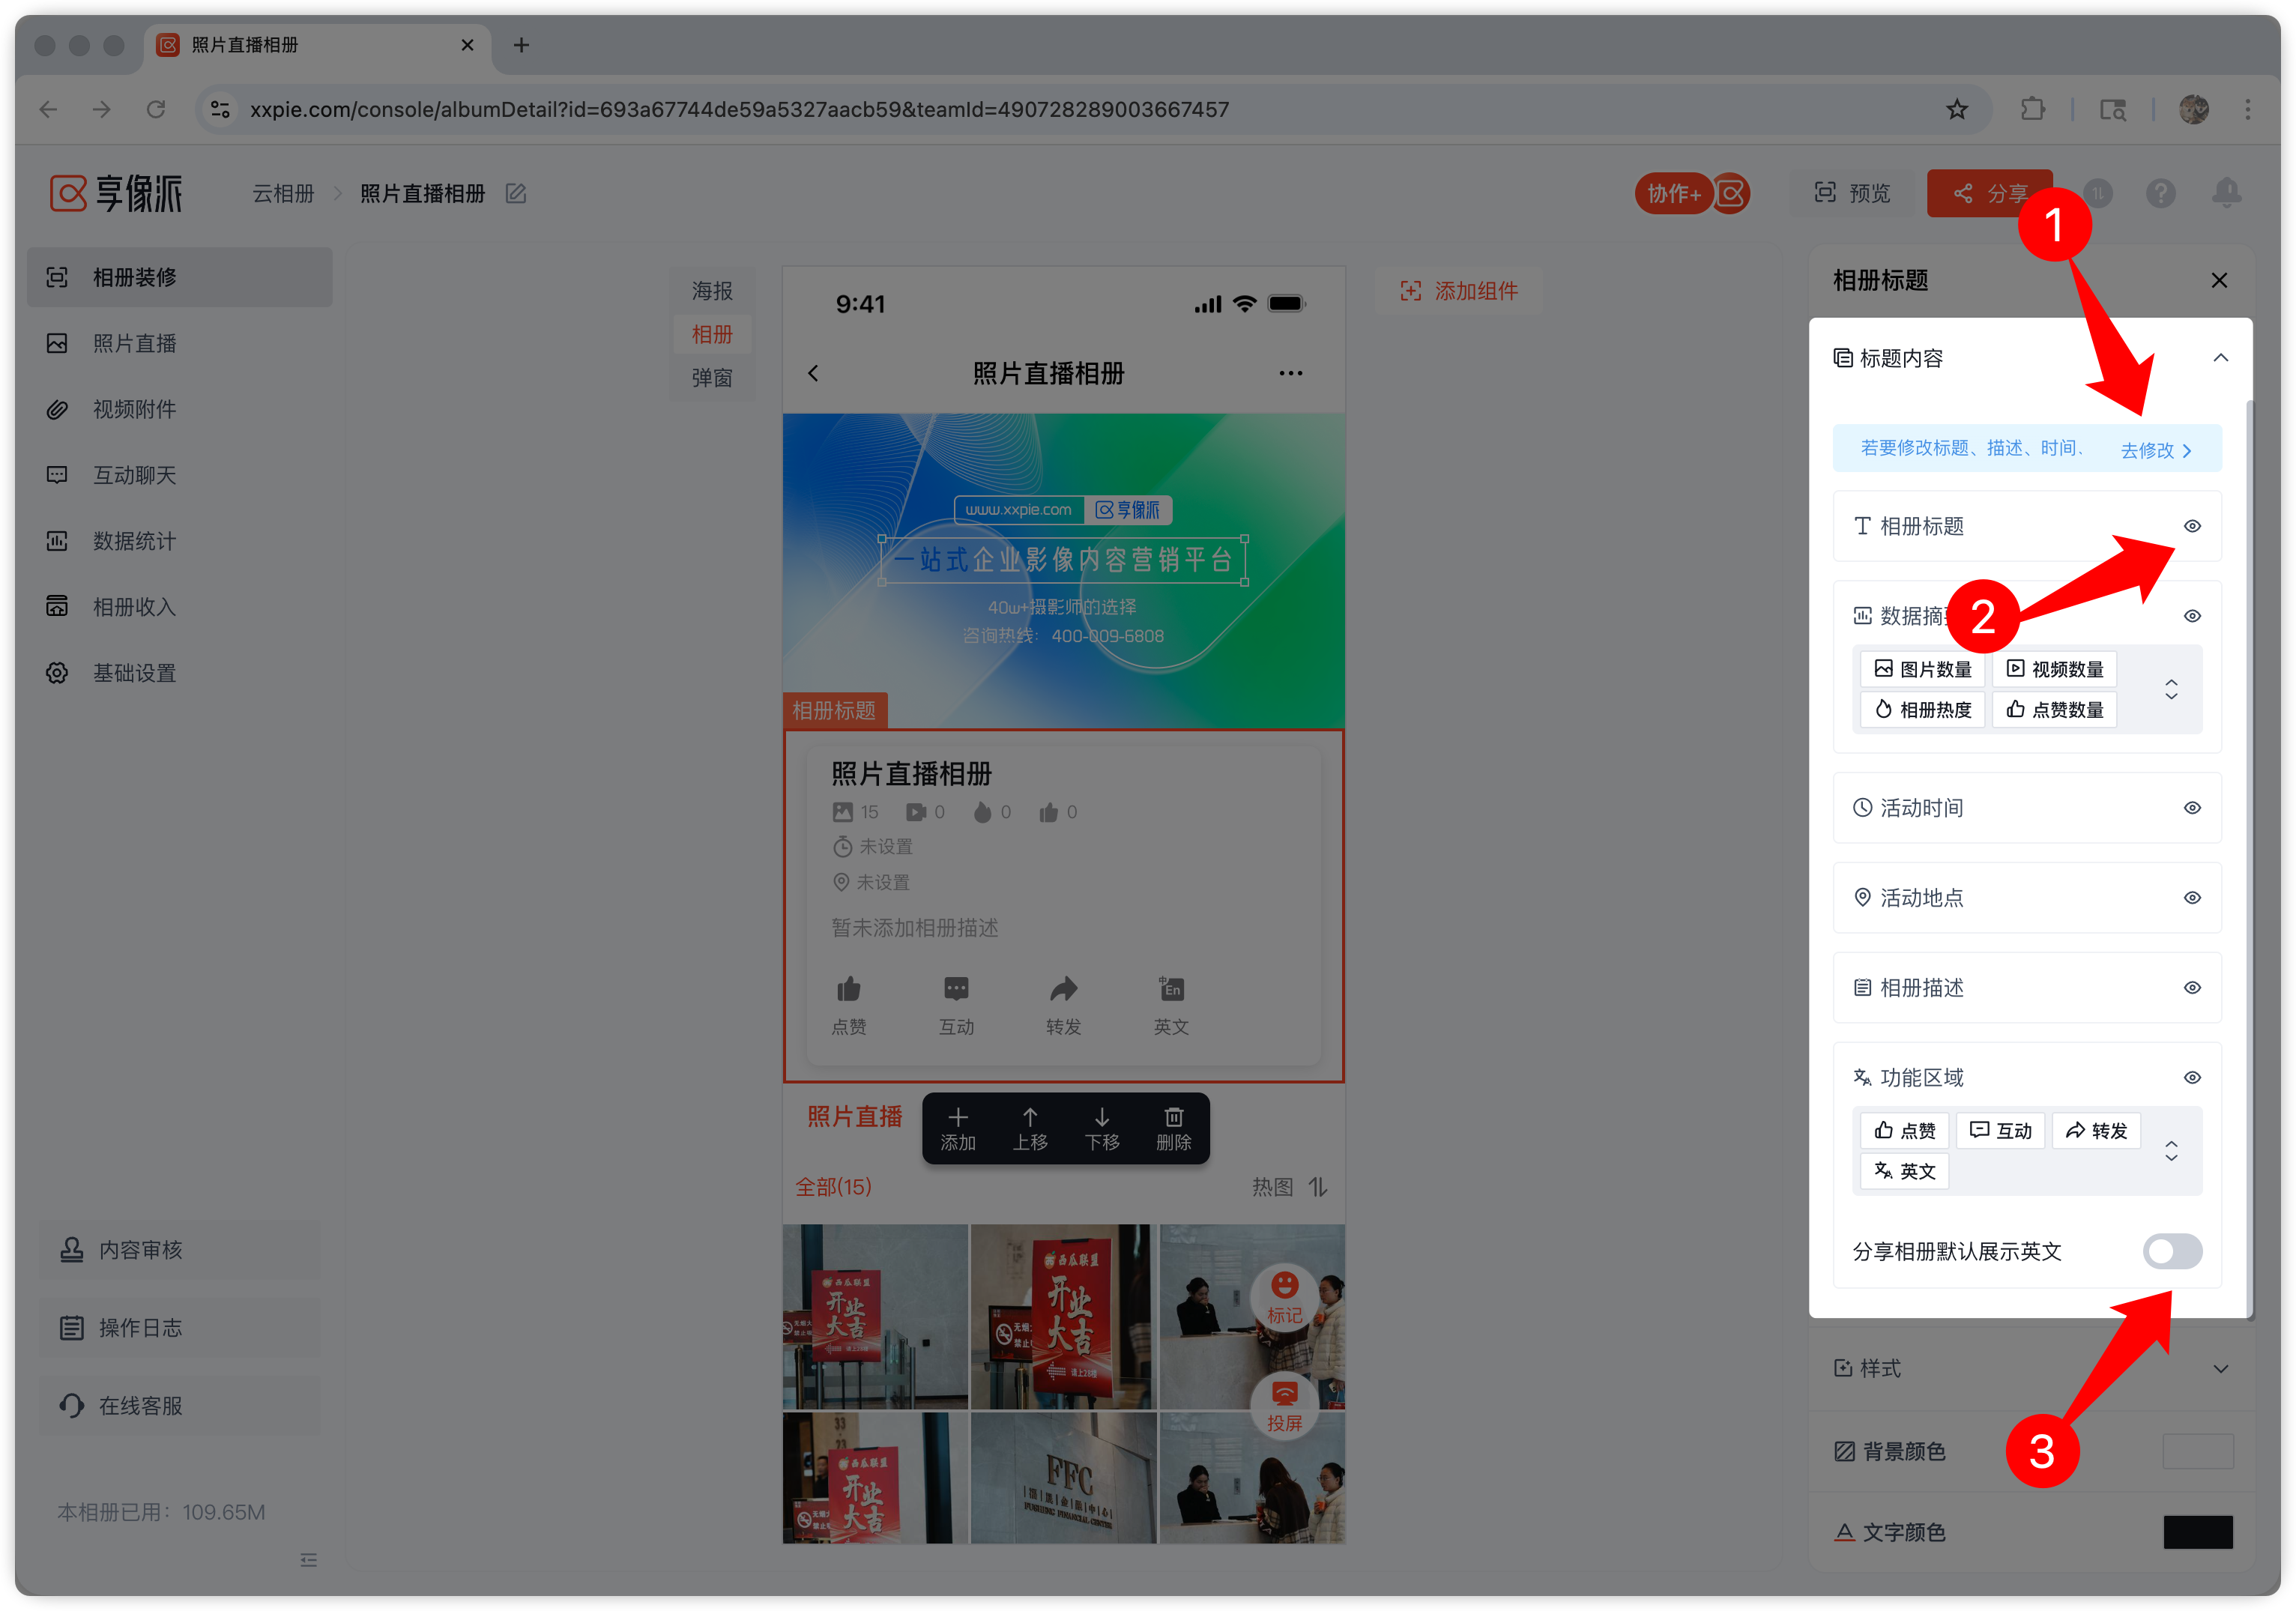Click the 添加组件 button

1459,291
